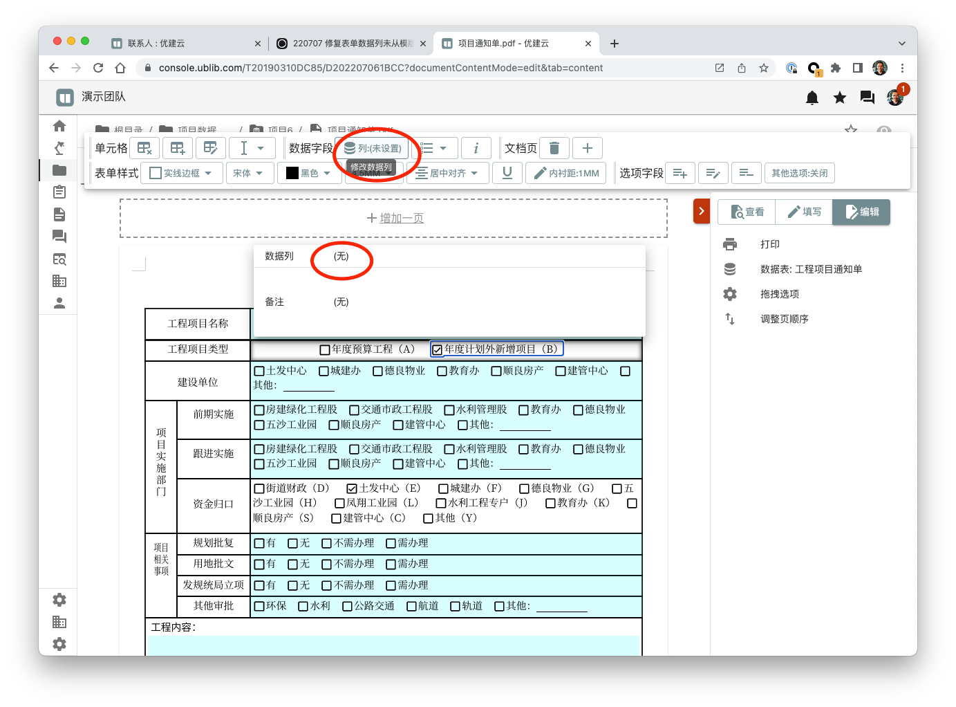
Task: Open the list style dropdown
Action: (x=434, y=148)
